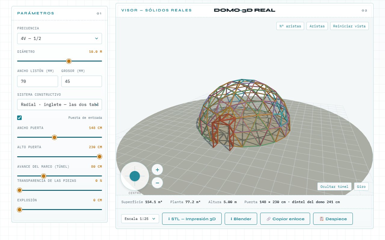385x240 pixels.
Task: Click the CENTRO orbit joystick knob
Action: coord(134,176)
